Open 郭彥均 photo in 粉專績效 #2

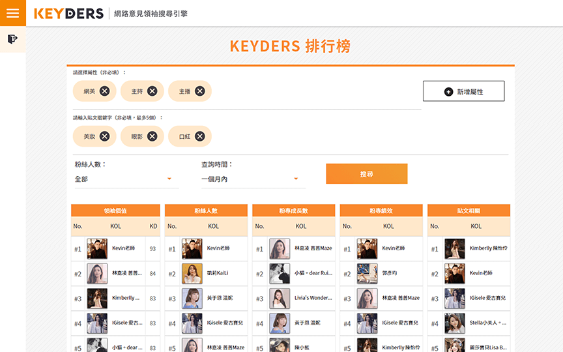(368, 274)
